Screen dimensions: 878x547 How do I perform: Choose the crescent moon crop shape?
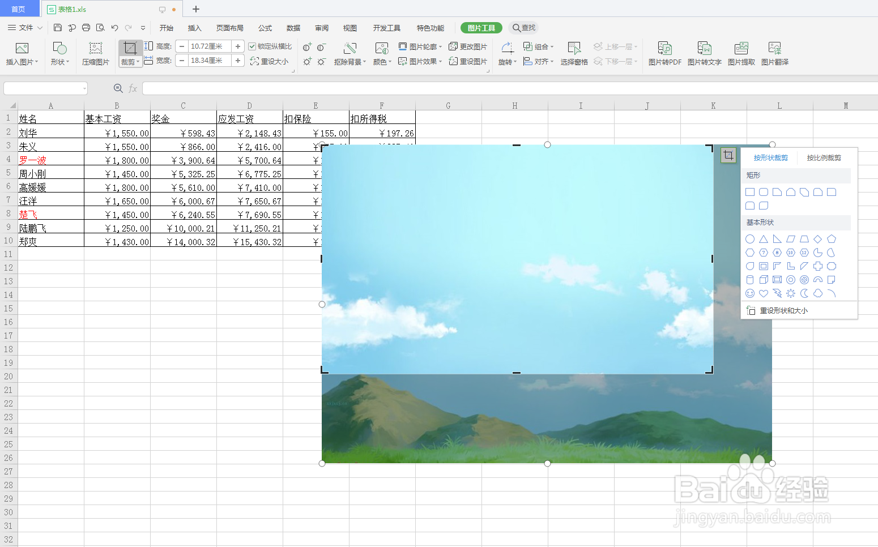click(804, 293)
